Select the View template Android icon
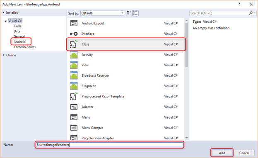This screenshot has height=158, width=258. pyautogui.click(x=74, y=65)
